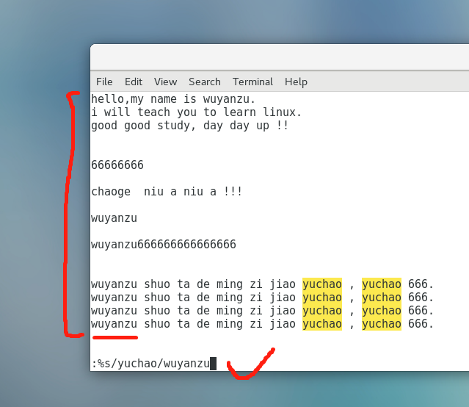Click first highlighted "yuchao" in top match line

click(321, 284)
